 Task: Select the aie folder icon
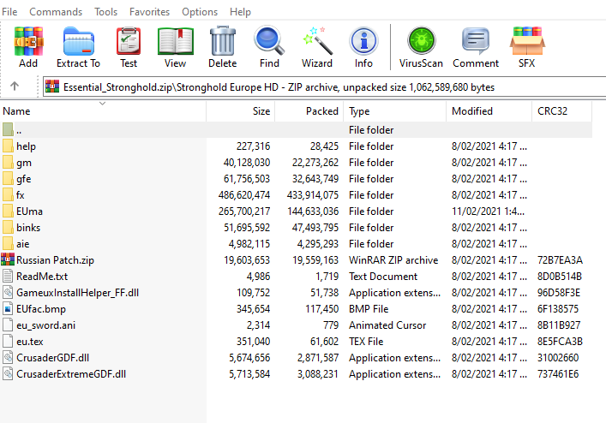pos(8,243)
